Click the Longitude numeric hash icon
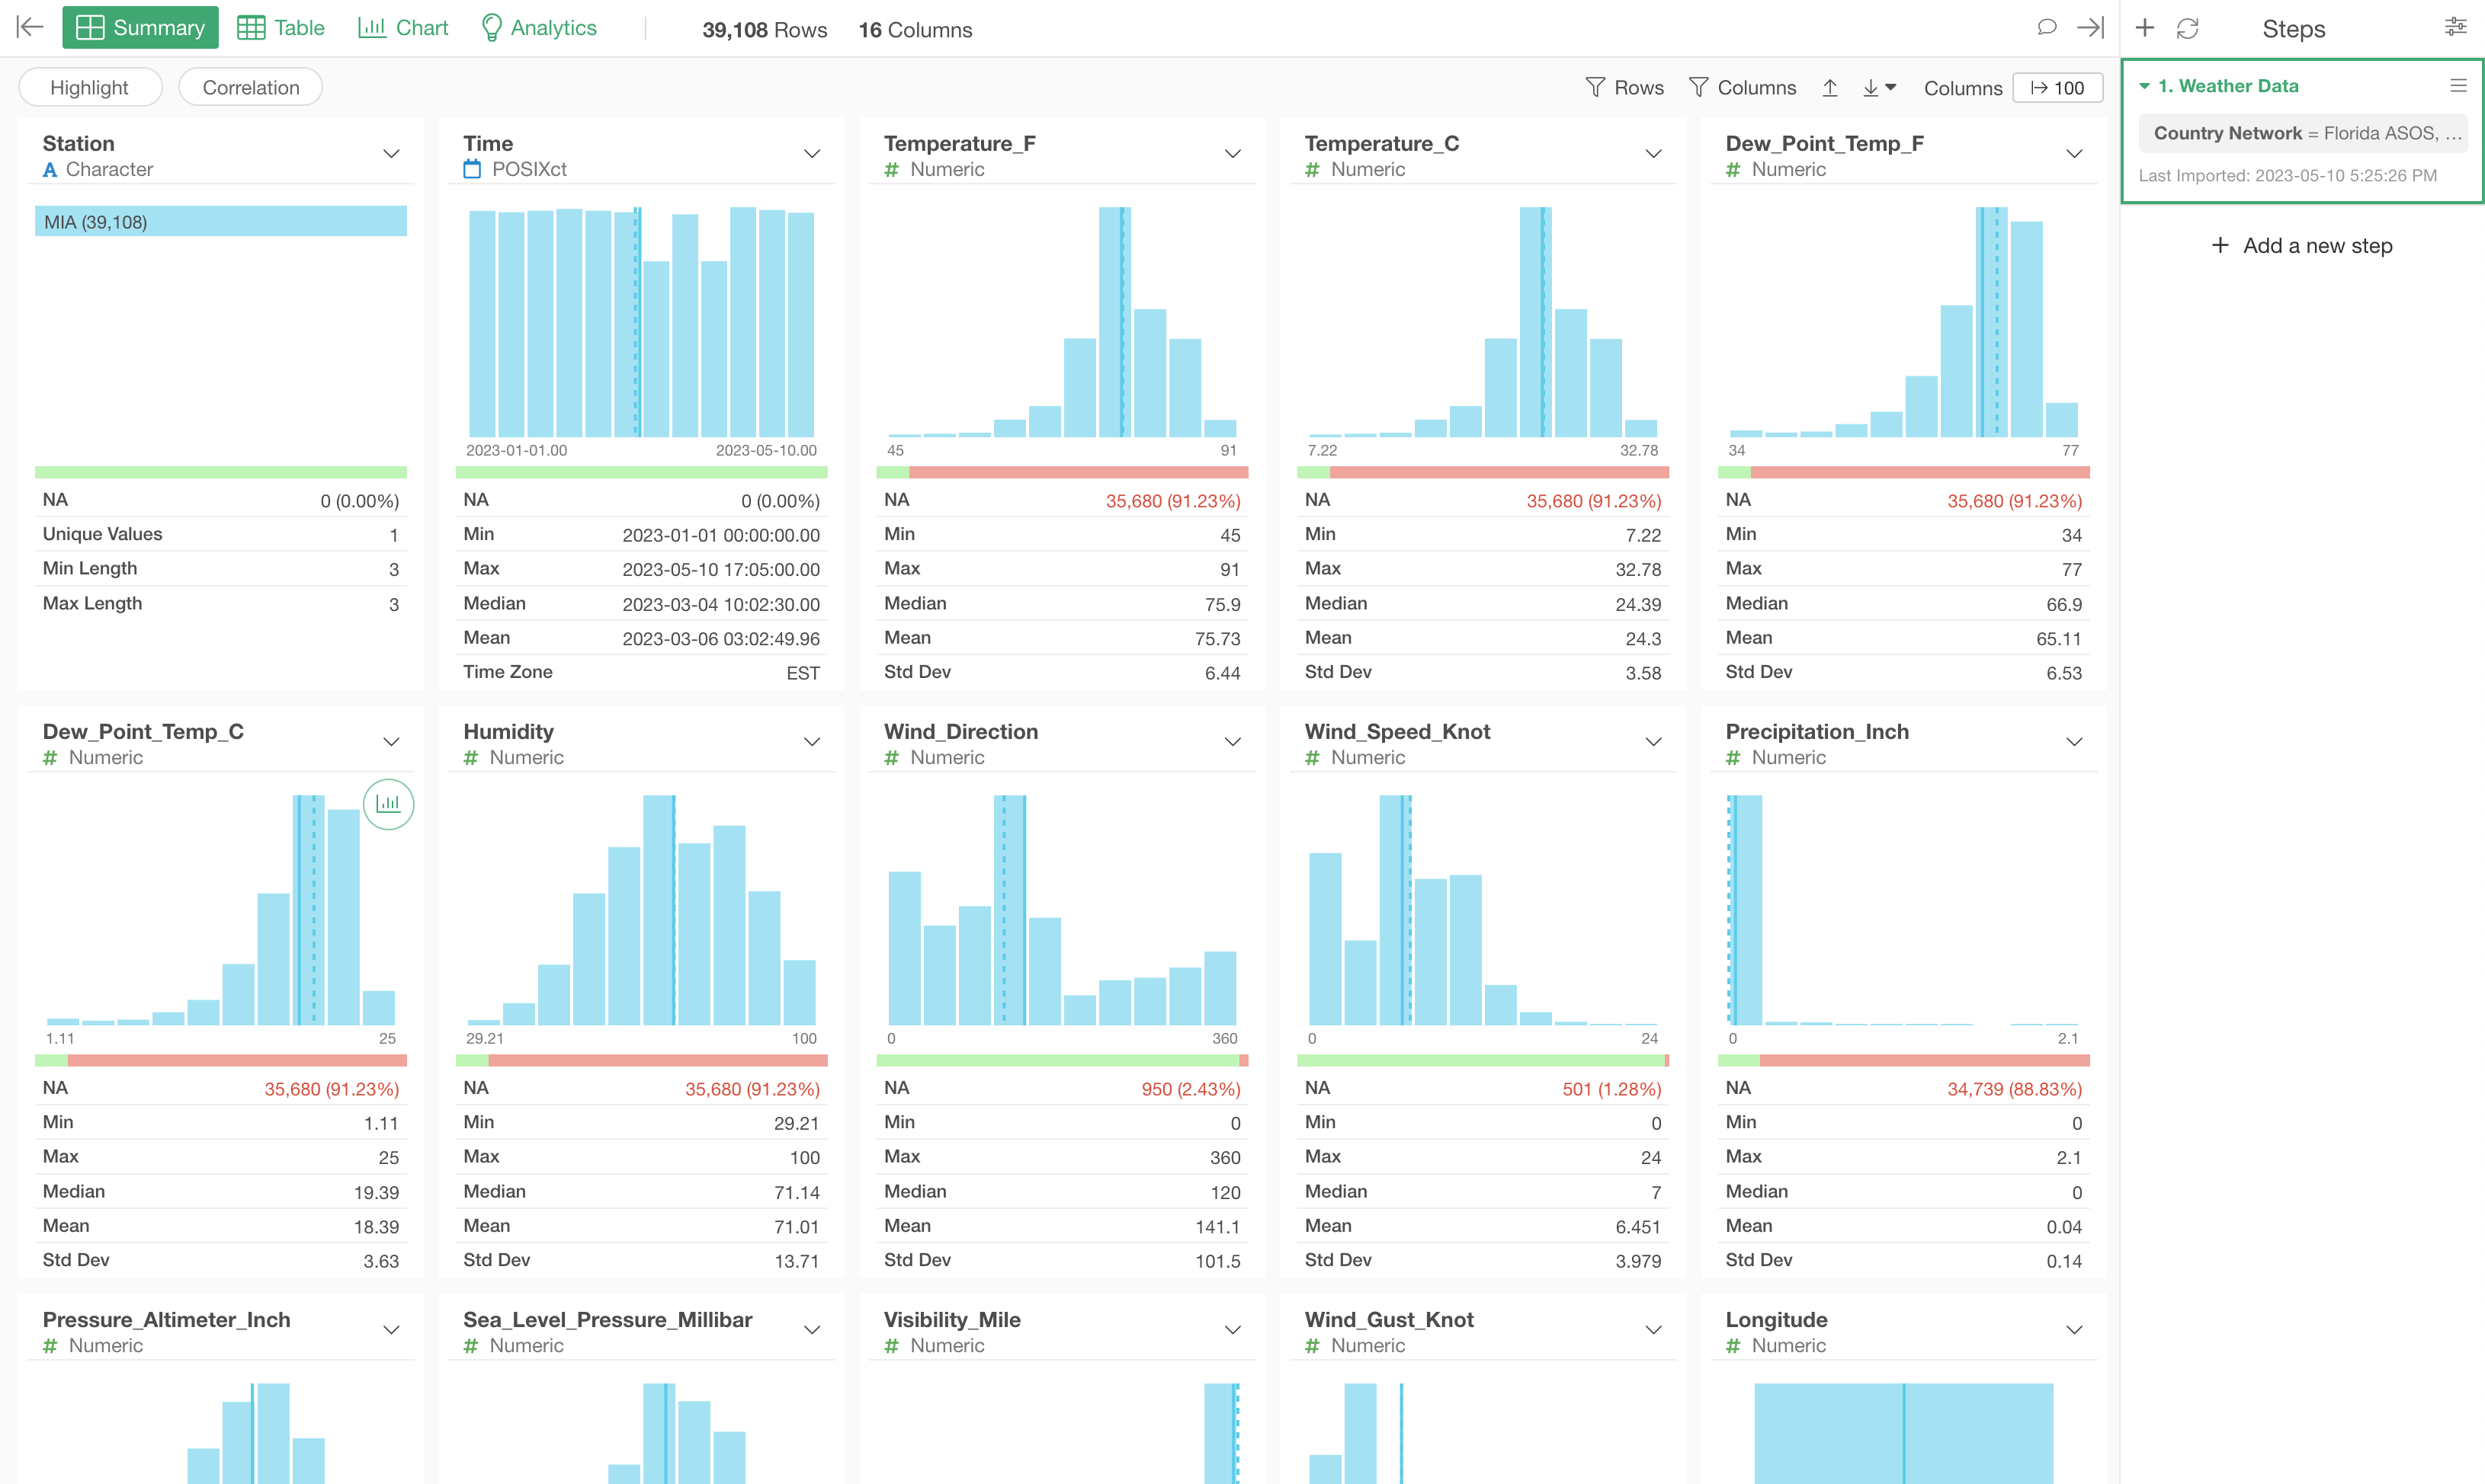This screenshot has width=2485, height=1484. pyautogui.click(x=1733, y=1346)
